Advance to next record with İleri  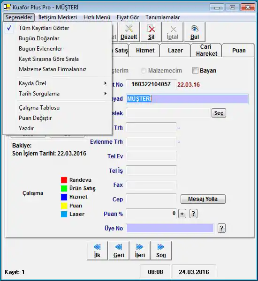[140, 251]
